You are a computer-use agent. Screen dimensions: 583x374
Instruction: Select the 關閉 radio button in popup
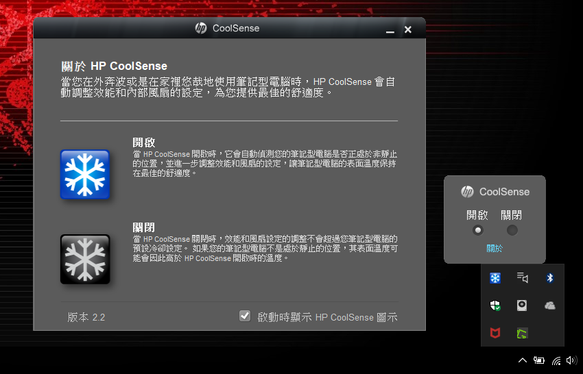[x=512, y=230]
